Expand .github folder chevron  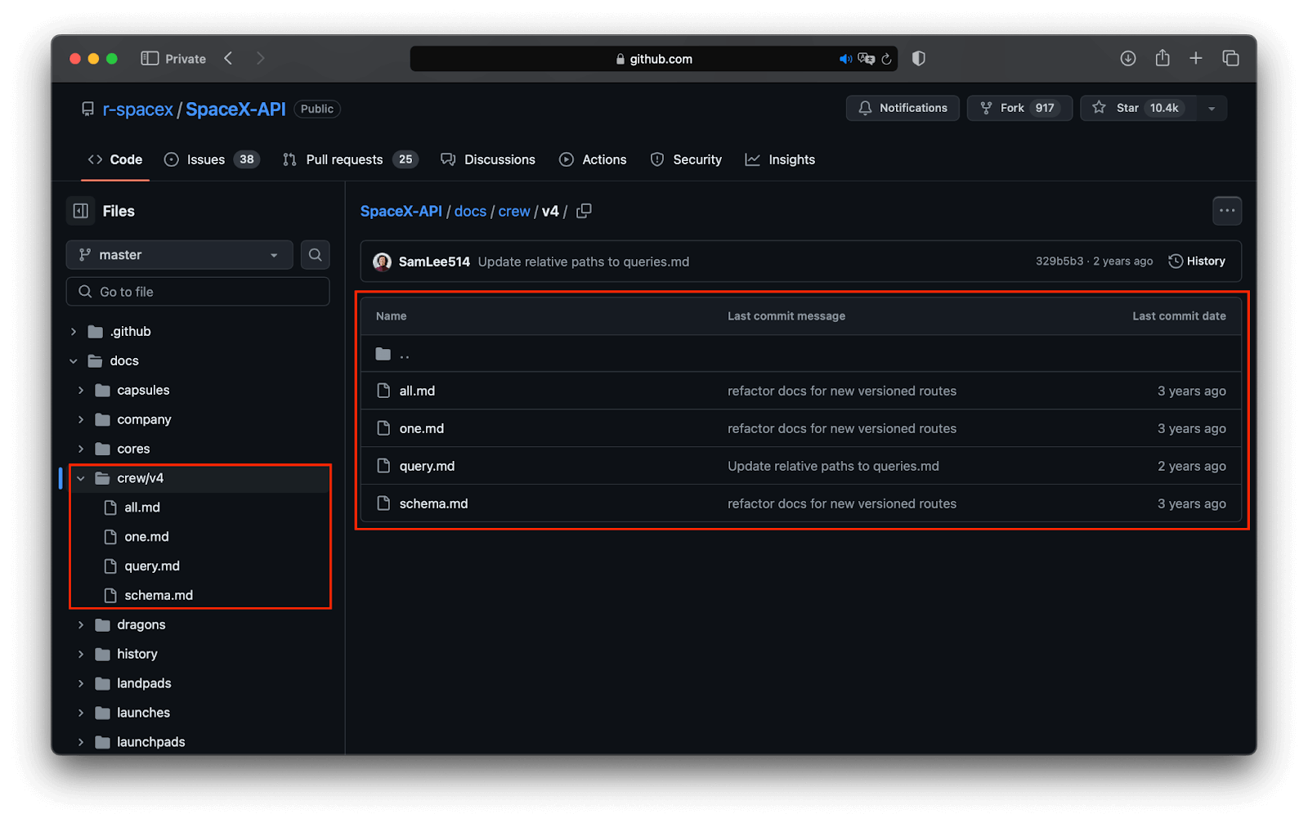[x=74, y=332]
